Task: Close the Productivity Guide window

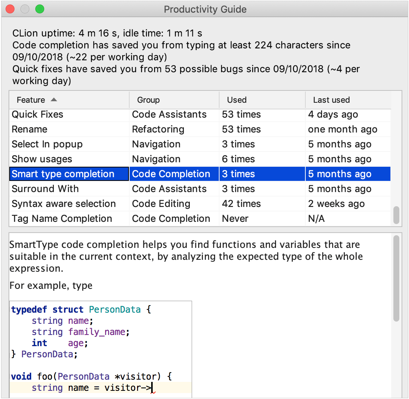Action: 10,9
